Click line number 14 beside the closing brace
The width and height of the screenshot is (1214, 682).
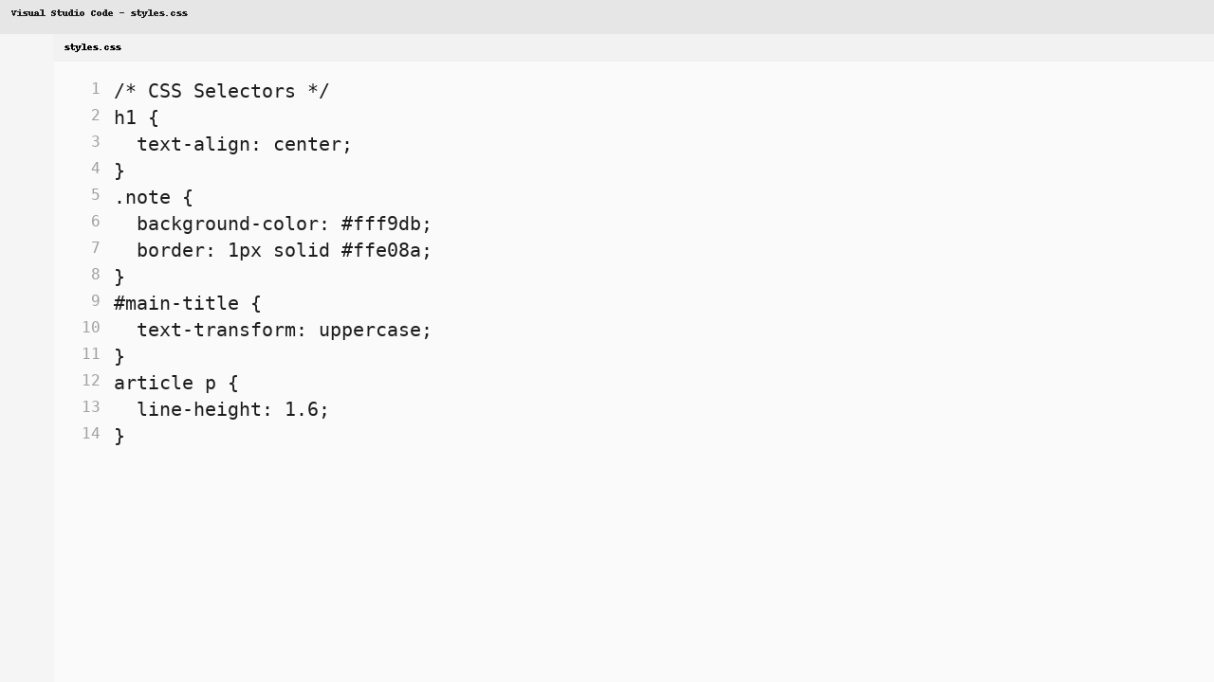coord(91,433)
